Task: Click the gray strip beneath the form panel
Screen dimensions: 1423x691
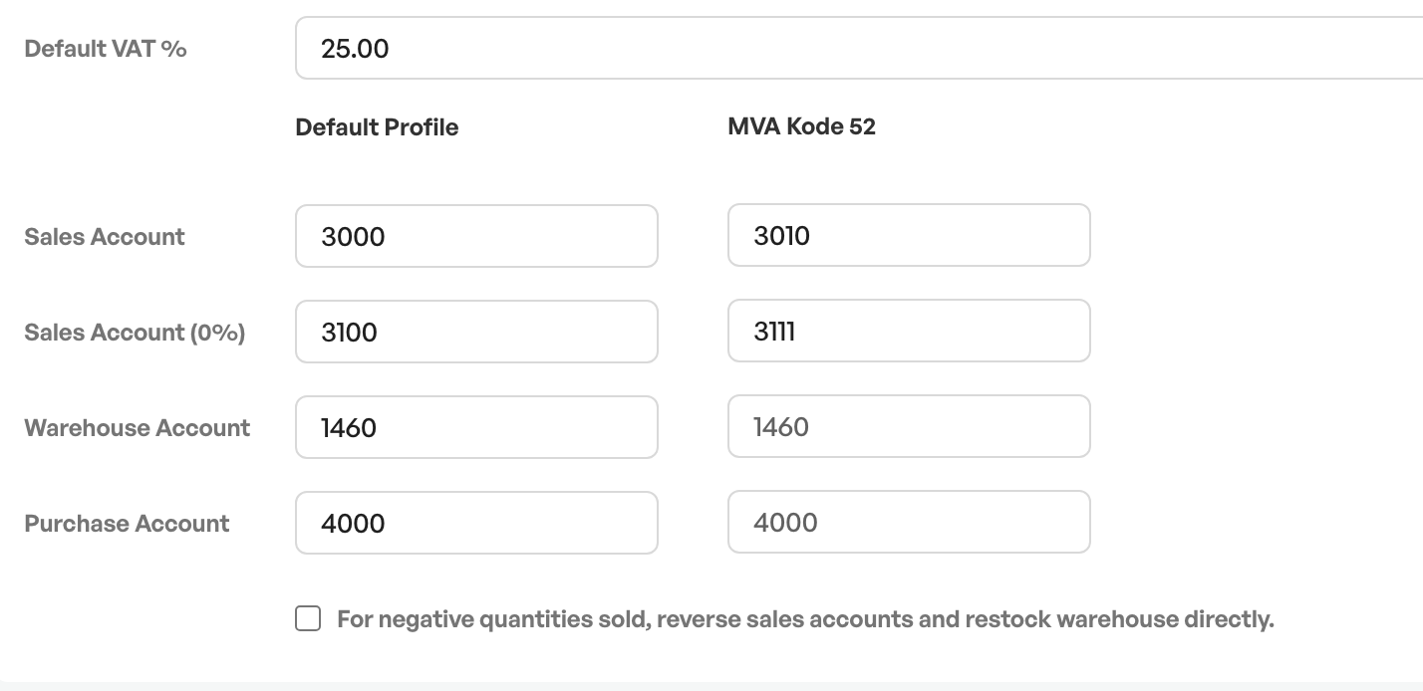Action: coord(711,686)
